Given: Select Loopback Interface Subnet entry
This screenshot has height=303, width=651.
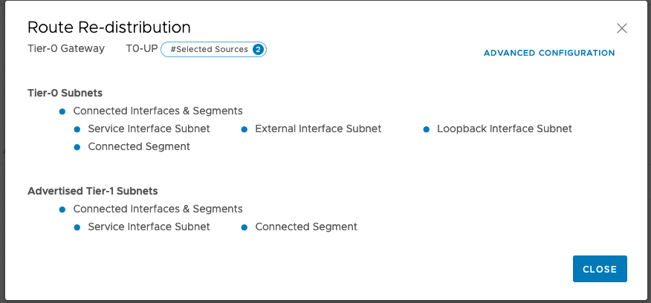Looking at the screenshot, I should [x=504, y=129].
